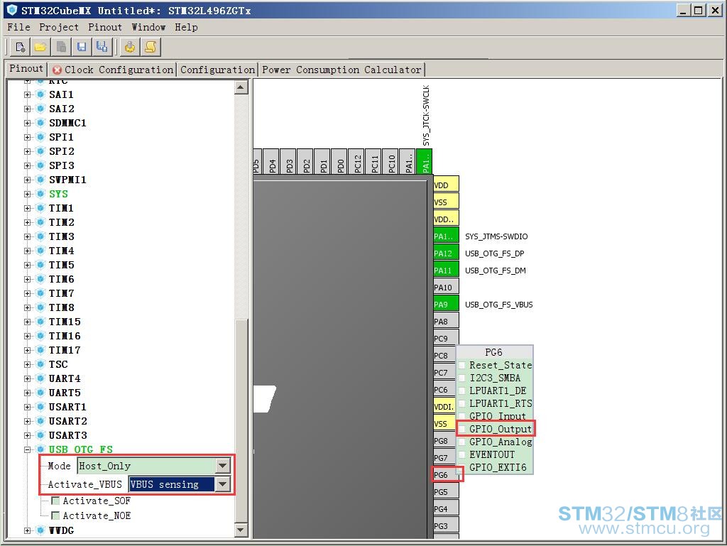The width and height of the screenshot is (727, 546).
Task: Switch to Power Consumption Calculator tab
Action: point(341,70)
